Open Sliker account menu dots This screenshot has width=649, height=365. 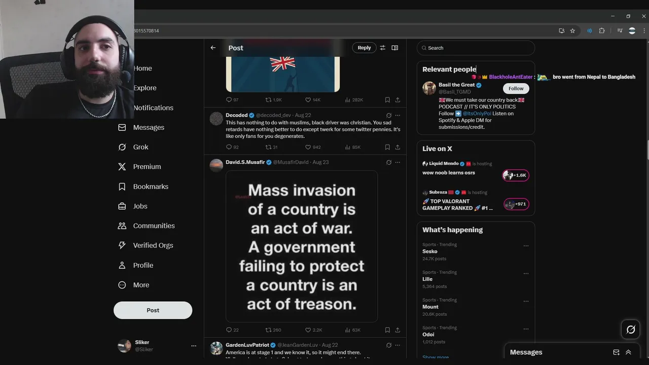pos(193,346)
